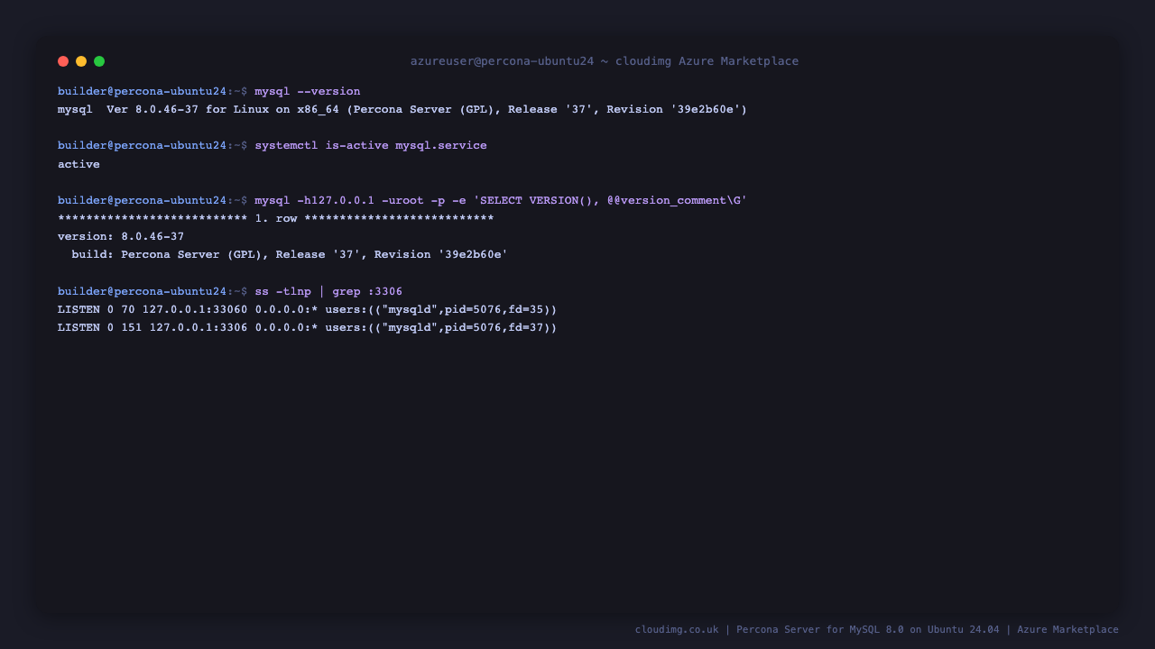Click the green maximize window dot
Screen dimensions: 1155x649
[99, 61]
